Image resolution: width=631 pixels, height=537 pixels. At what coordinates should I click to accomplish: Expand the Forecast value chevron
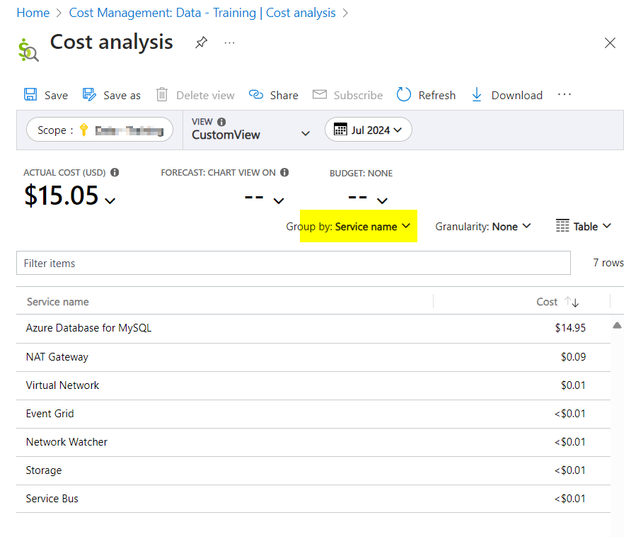coord(279,200)
